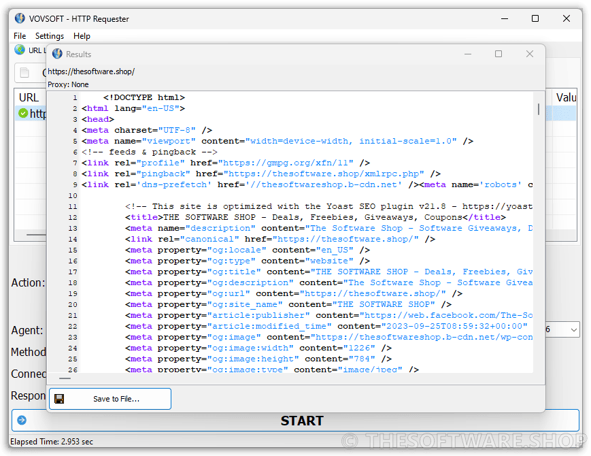This screenshot has width=591, height=456.
Task: Maximize the main VOVSOFT window
Action: pyautogui.click(x=535, y=18)
